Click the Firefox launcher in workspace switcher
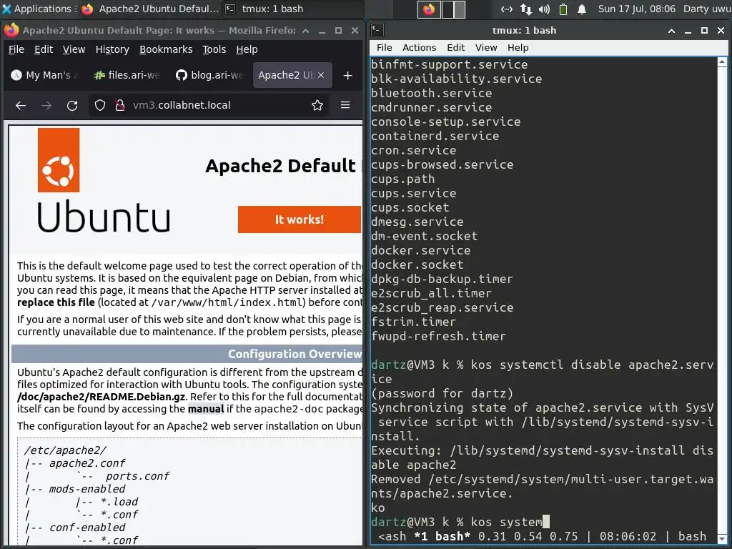 click(x=429, y=9)
